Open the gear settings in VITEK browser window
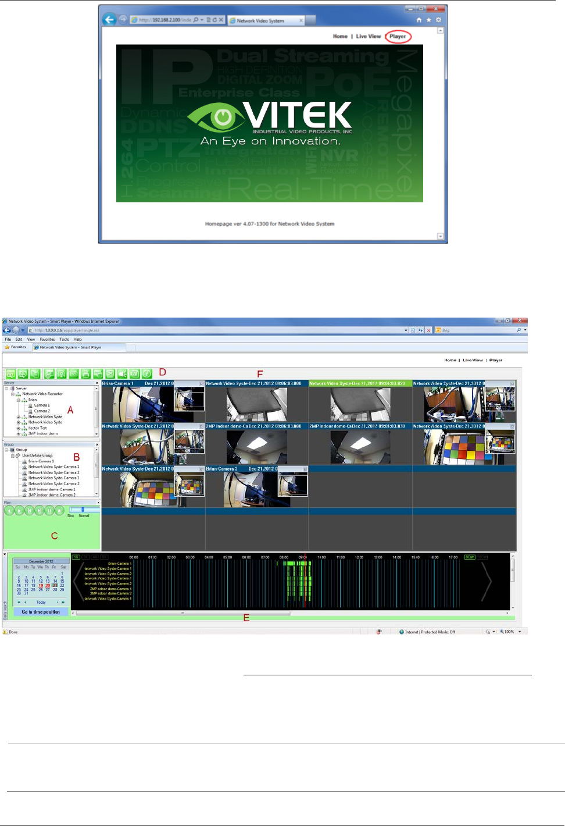565x826 pixels. [438, 19]
